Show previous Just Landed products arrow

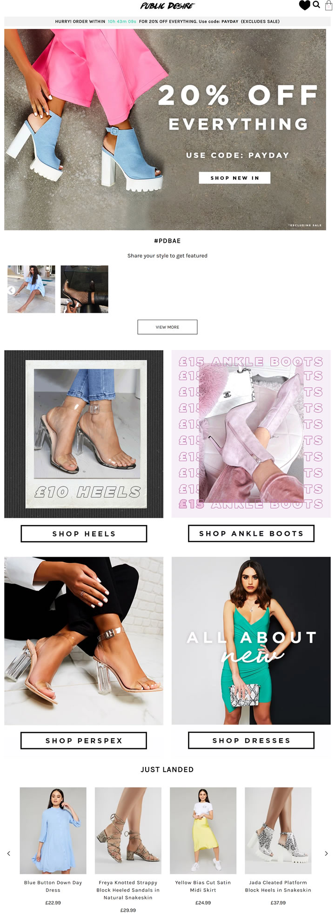[x=8, y=854]
